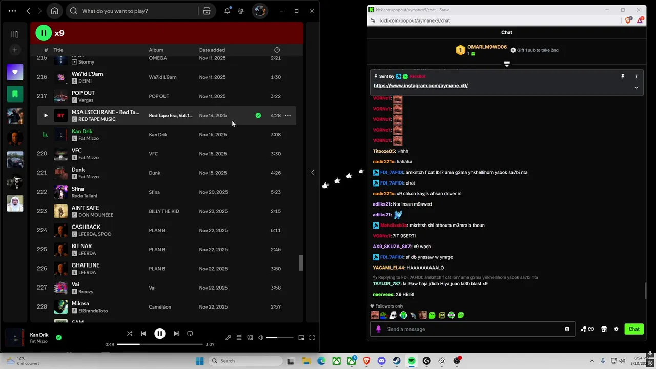The image size is (656, 369).
Task: Toggle shuffle in Spotify player
Action: coord(130,334)
